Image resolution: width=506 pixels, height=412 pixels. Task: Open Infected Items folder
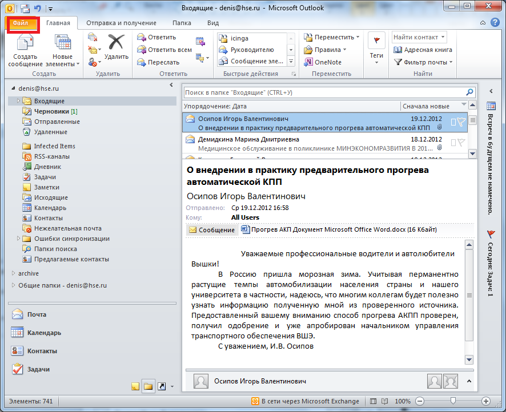point(49,146)
